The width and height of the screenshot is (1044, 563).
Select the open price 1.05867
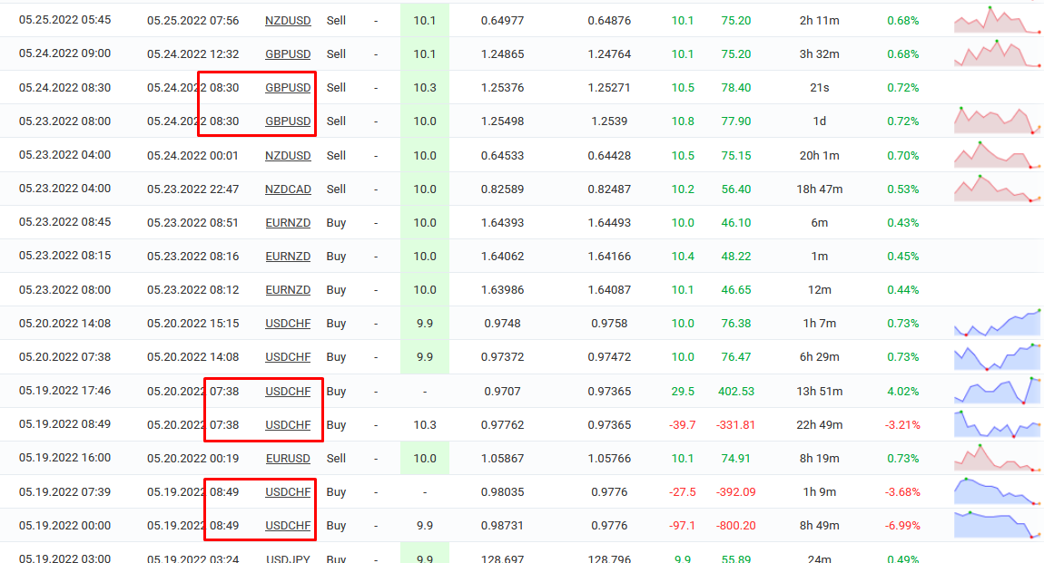[x=503, y=459]
